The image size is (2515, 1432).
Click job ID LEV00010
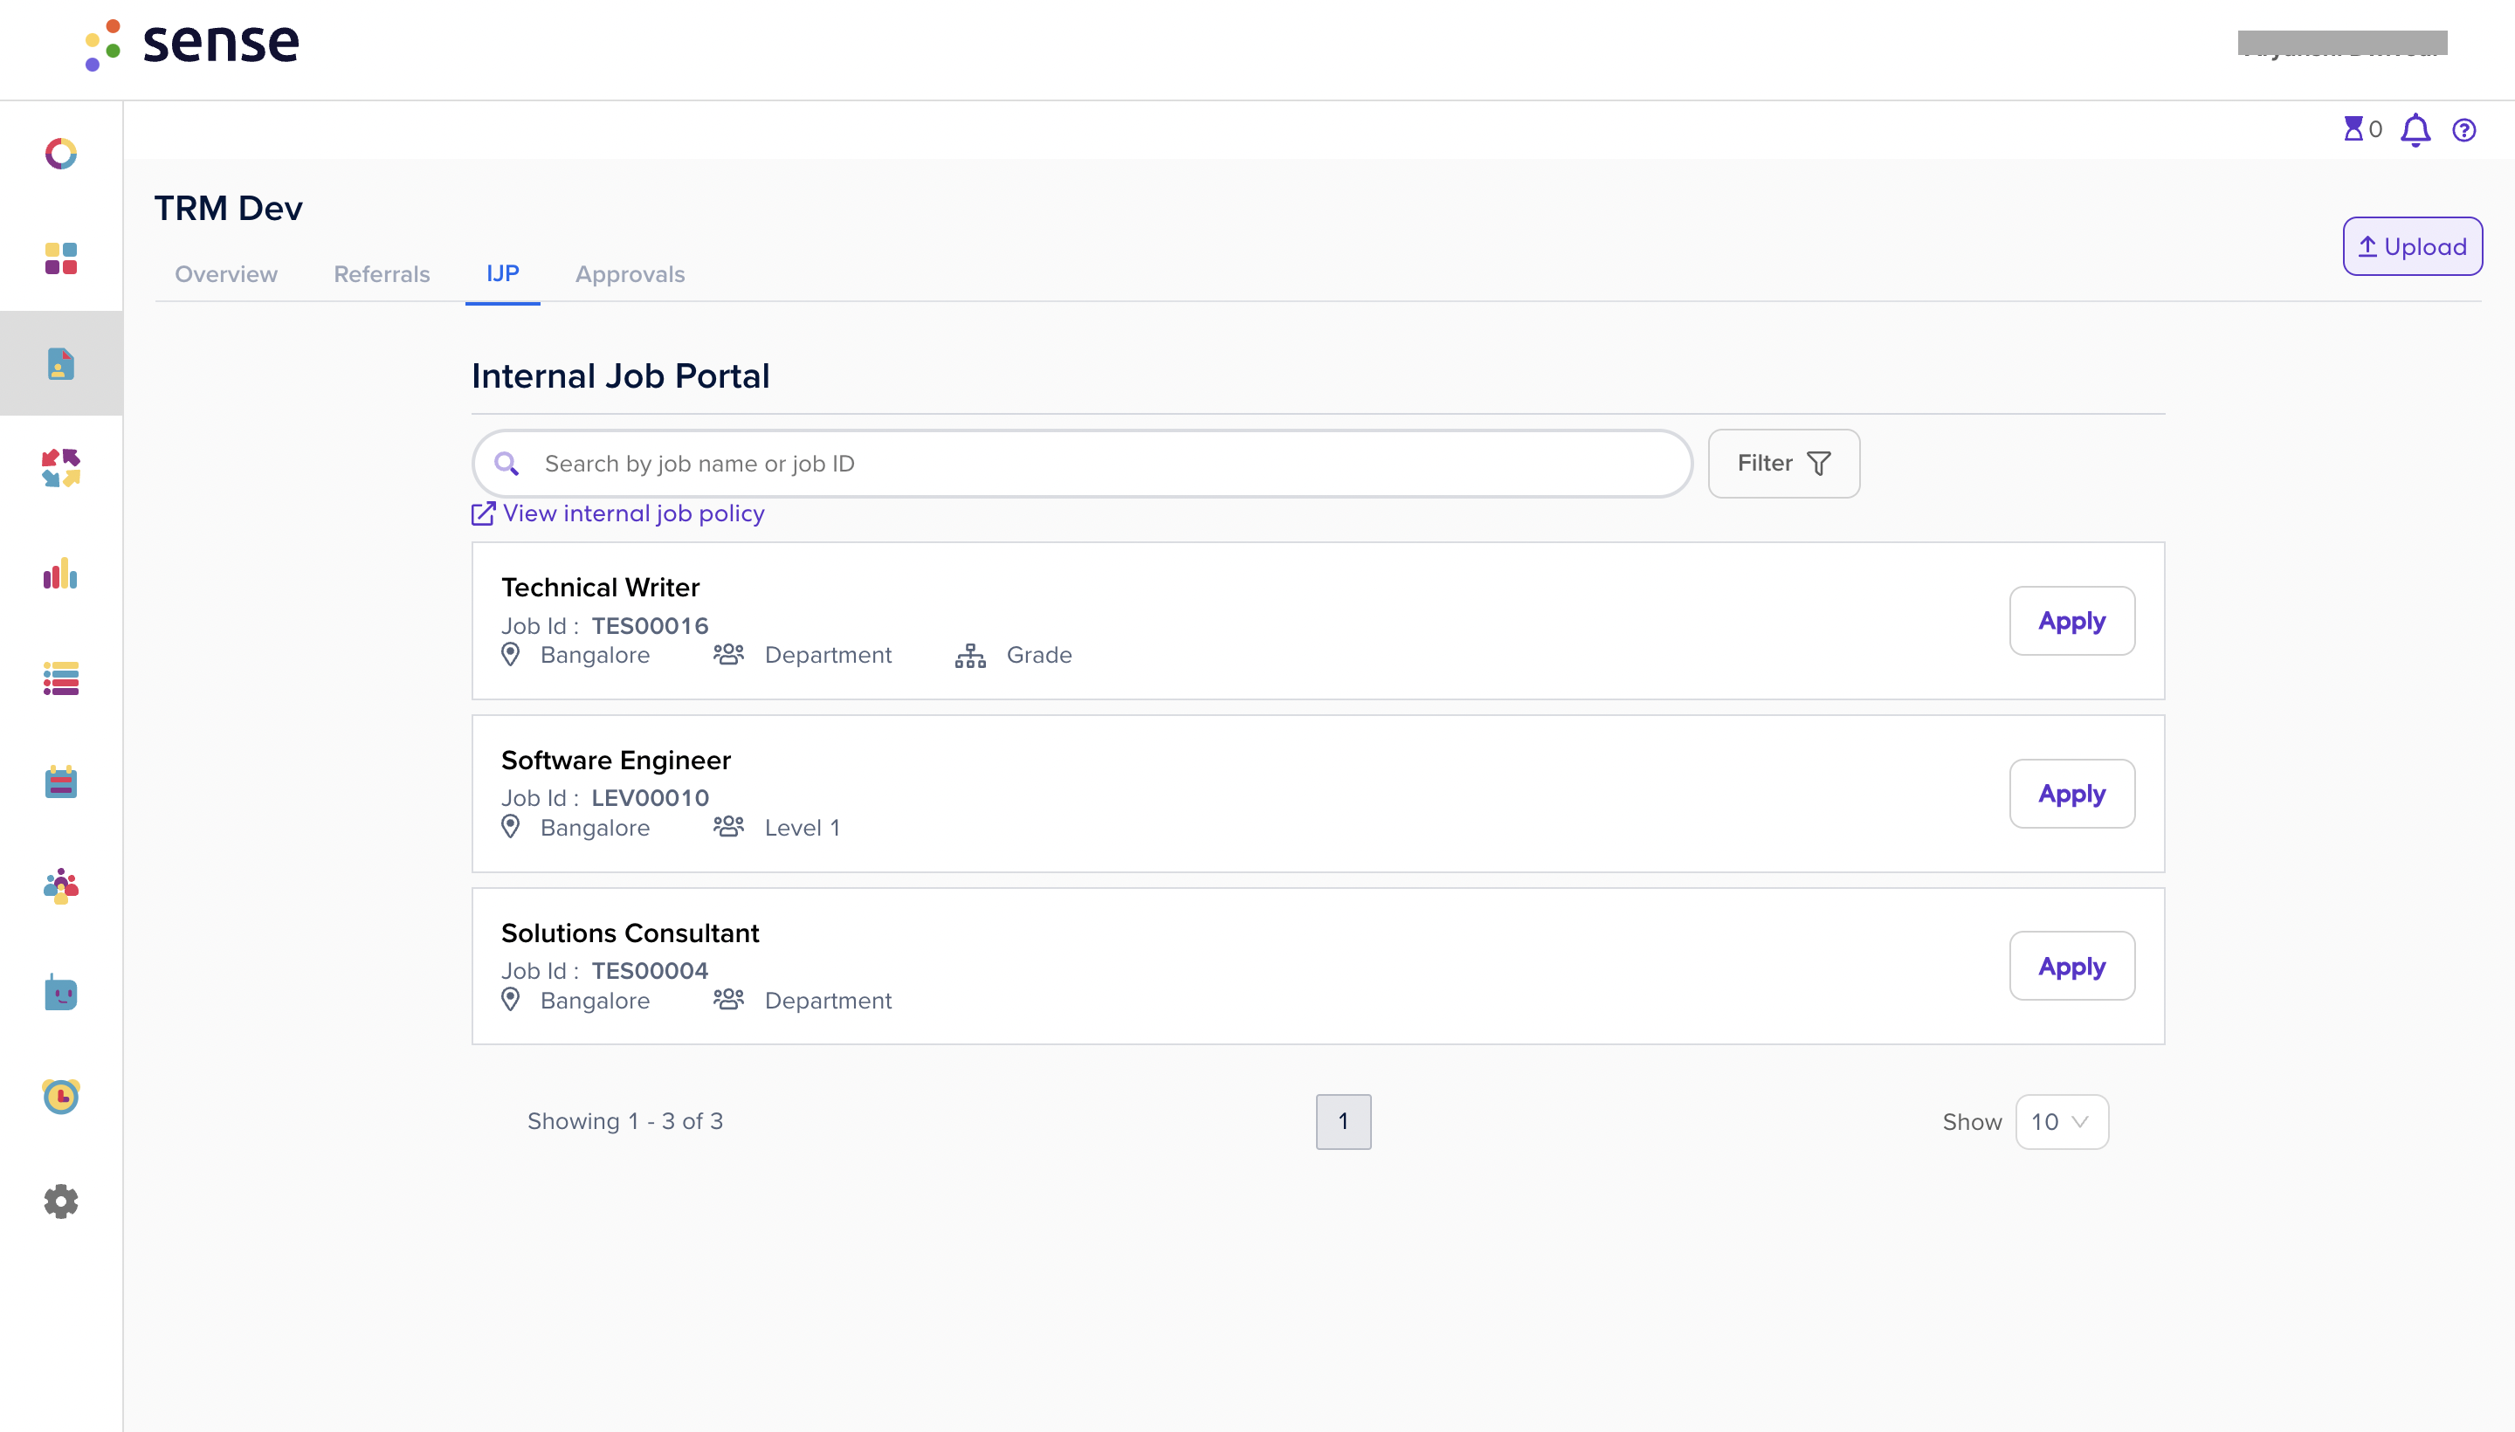click(x=649, y=797)
